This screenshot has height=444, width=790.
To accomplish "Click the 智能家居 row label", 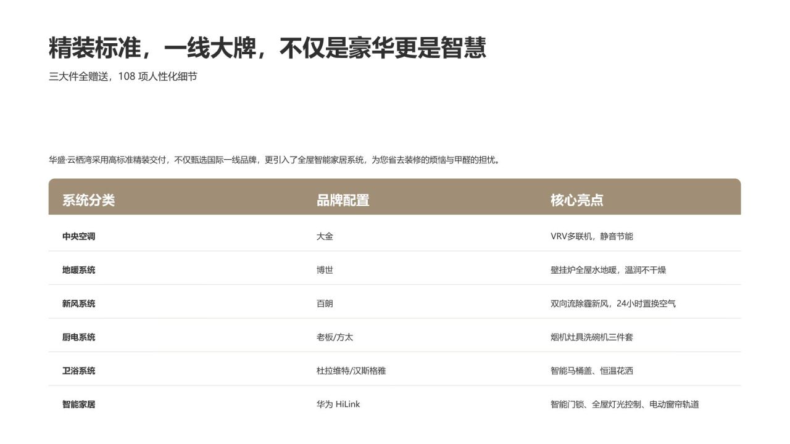I will click(78, 405).
